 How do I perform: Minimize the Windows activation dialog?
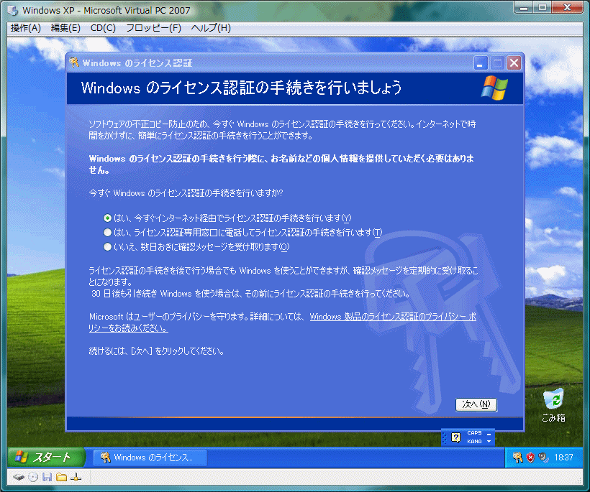point(481,63)
